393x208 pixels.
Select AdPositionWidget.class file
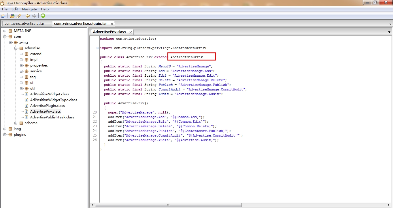tap(49, 94)
